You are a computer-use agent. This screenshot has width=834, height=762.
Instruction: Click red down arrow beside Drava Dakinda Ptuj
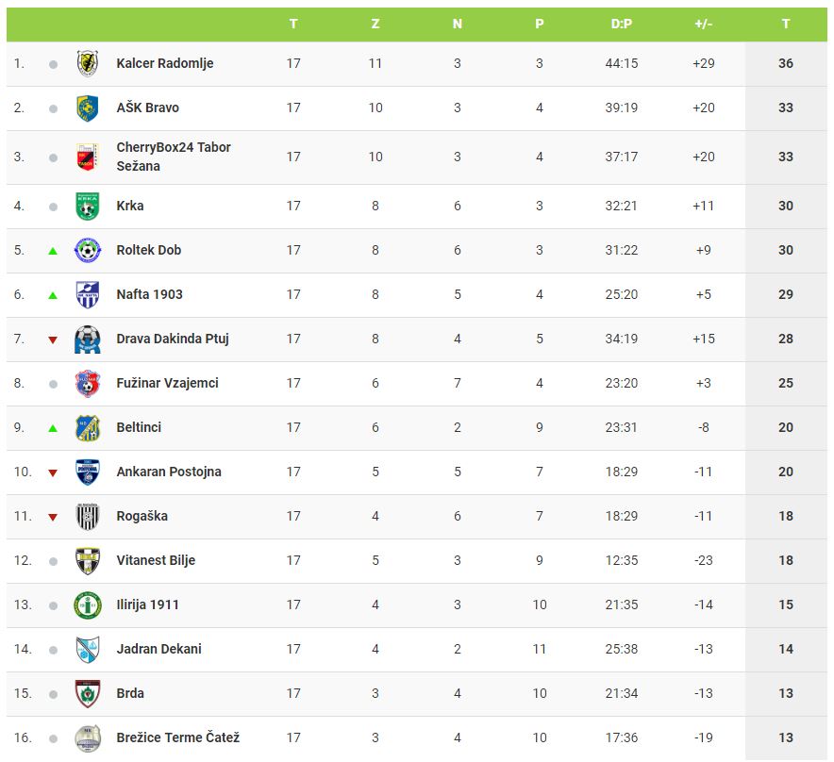coord(53,340)
